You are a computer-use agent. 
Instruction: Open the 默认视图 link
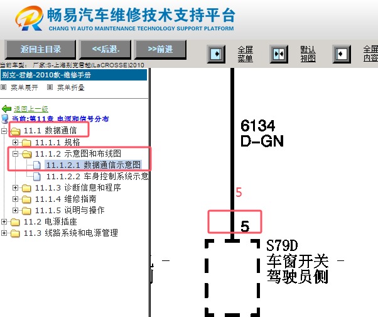[x=308, y=54]
